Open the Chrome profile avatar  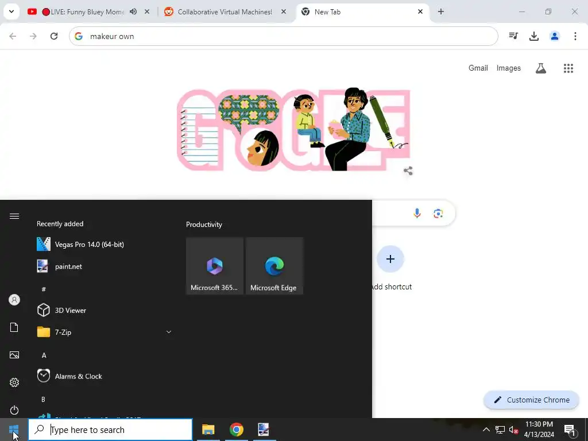point(555,36)
